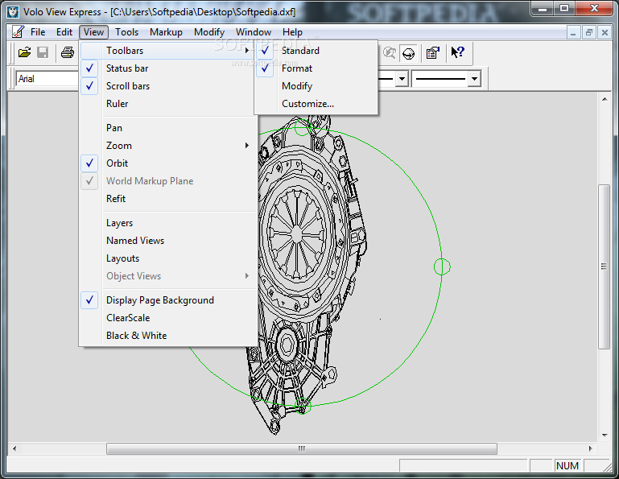Click the right orbit handle circle
619x479 pixels.
(442, 266)
